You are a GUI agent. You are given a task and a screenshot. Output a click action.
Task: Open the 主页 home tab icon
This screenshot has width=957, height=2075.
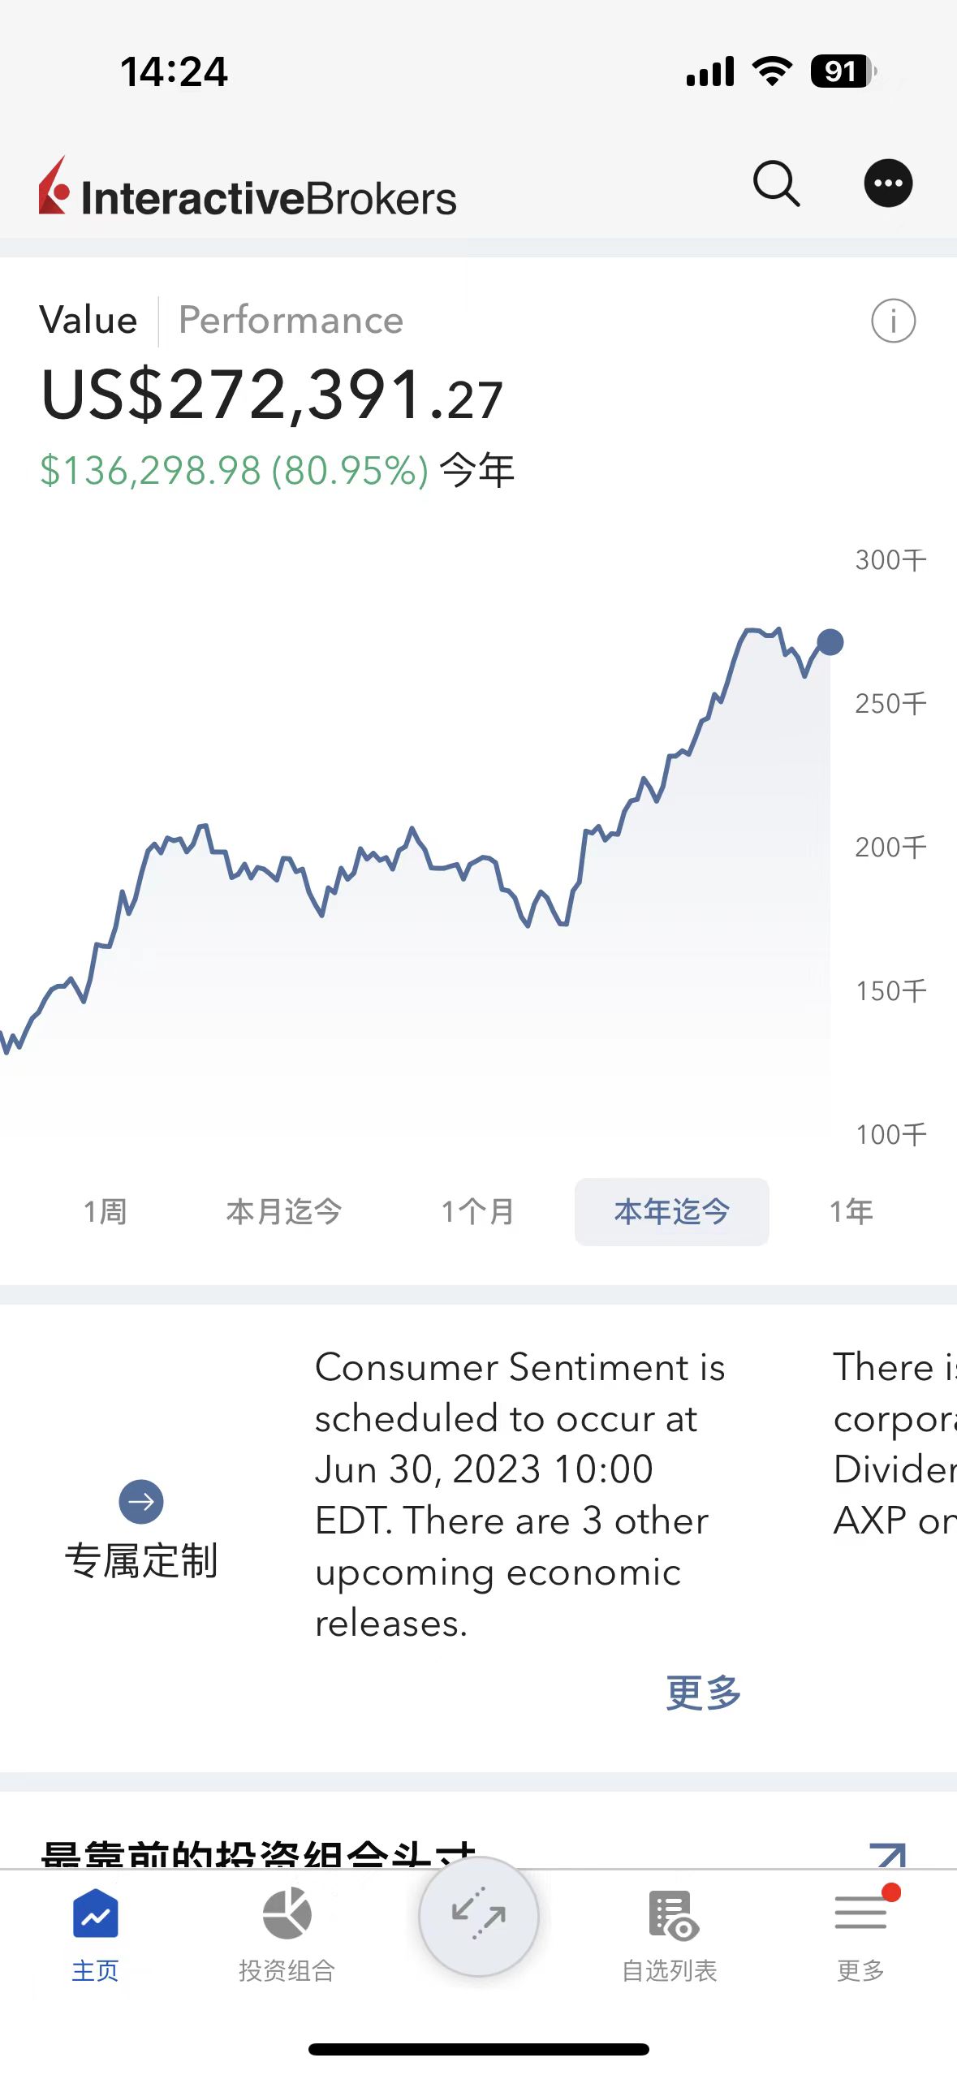tap(96, 1913)
